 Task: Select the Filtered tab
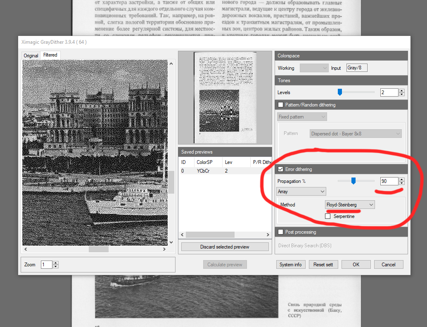point(50,55)
